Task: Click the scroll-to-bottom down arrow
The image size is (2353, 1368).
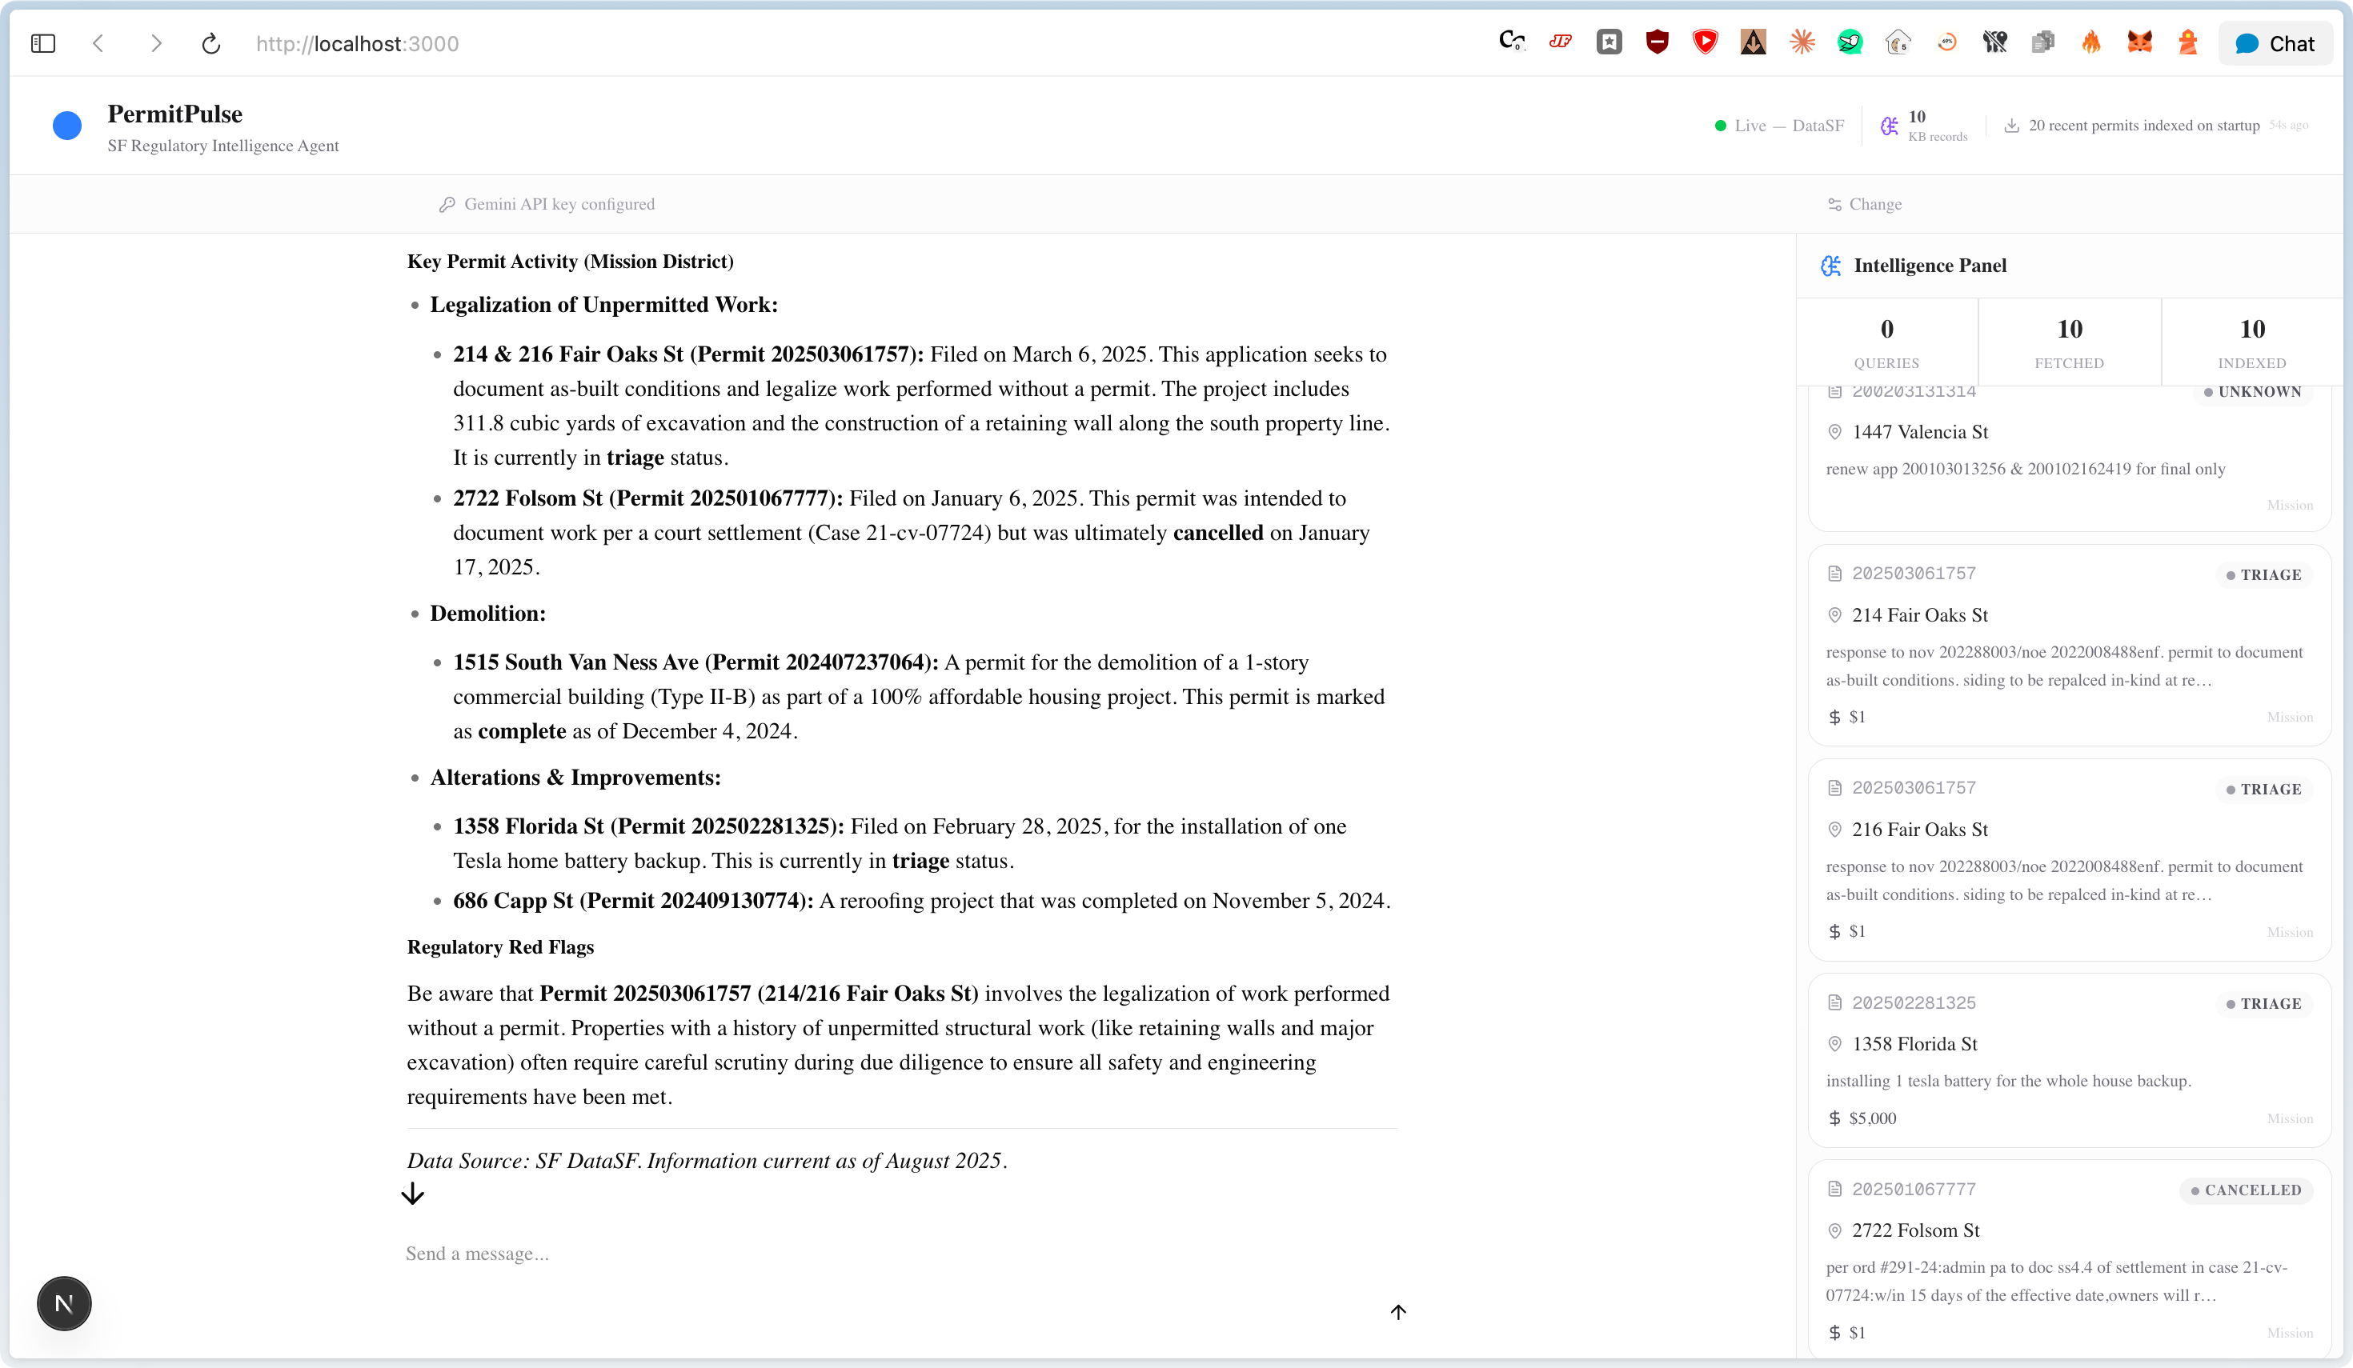Action: 413,1194
